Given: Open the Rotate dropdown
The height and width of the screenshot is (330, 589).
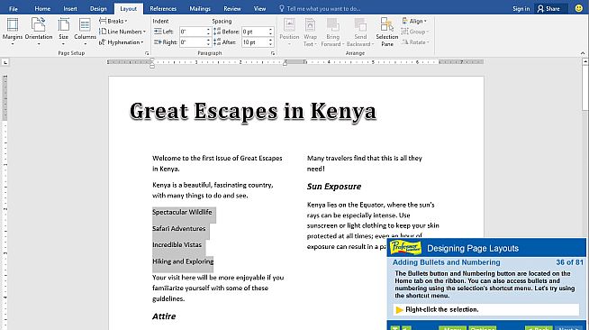Looking at the screenshot, I should (415, 42).
